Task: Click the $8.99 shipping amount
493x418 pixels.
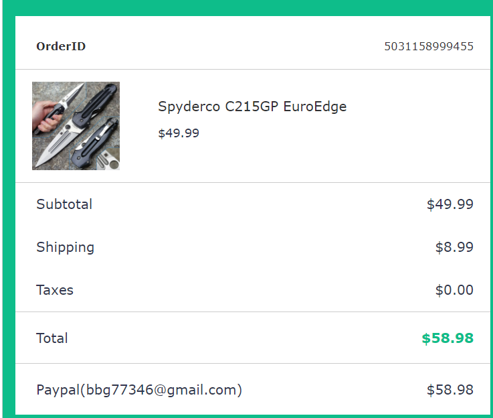Action: (x=454, y=247)
